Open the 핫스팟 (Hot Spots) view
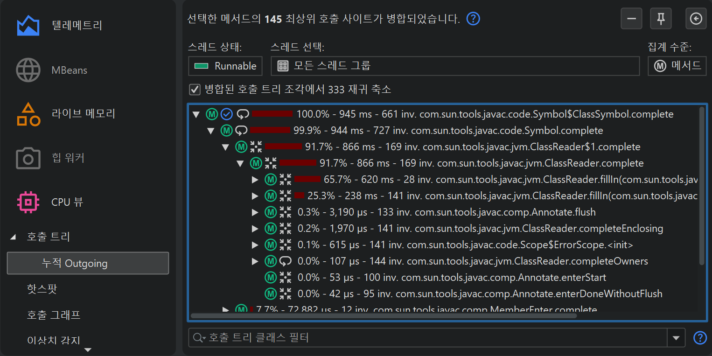 pyautogui.click(x=42, y=289)
